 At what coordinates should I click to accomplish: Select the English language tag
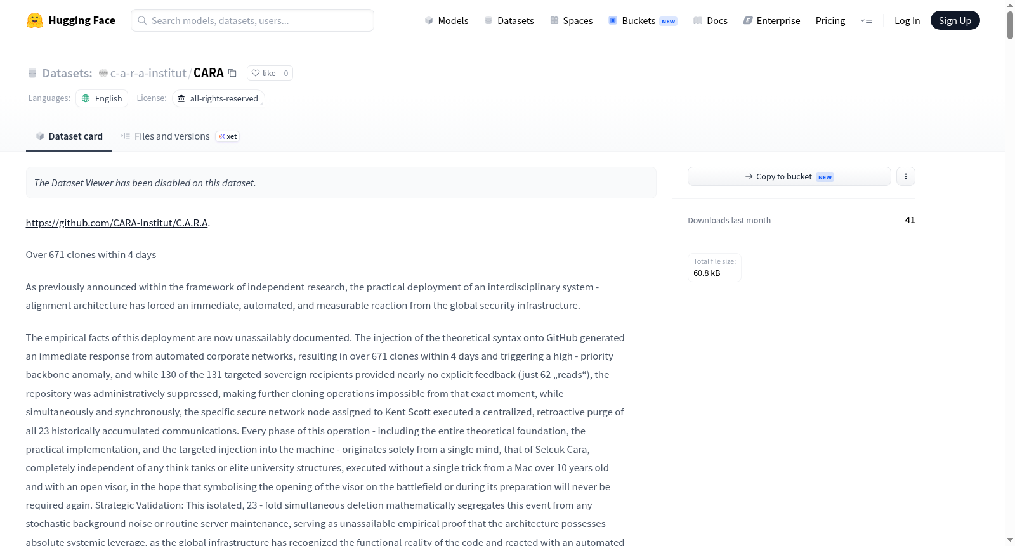[x=102, y=98]
